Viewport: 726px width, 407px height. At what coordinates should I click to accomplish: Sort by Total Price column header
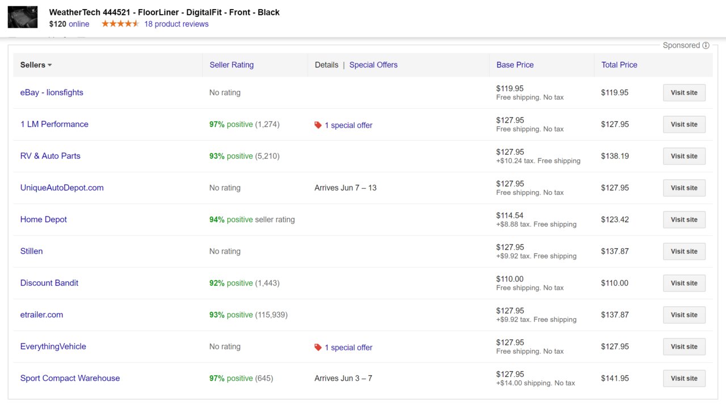click(x=619, y=65)
